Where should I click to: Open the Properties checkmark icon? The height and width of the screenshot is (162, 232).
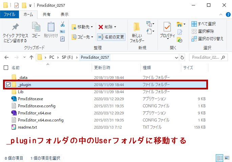tap(167, 27)
